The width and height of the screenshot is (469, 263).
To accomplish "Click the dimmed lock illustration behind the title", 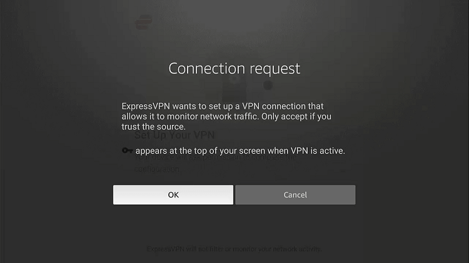I will point(234,87).
